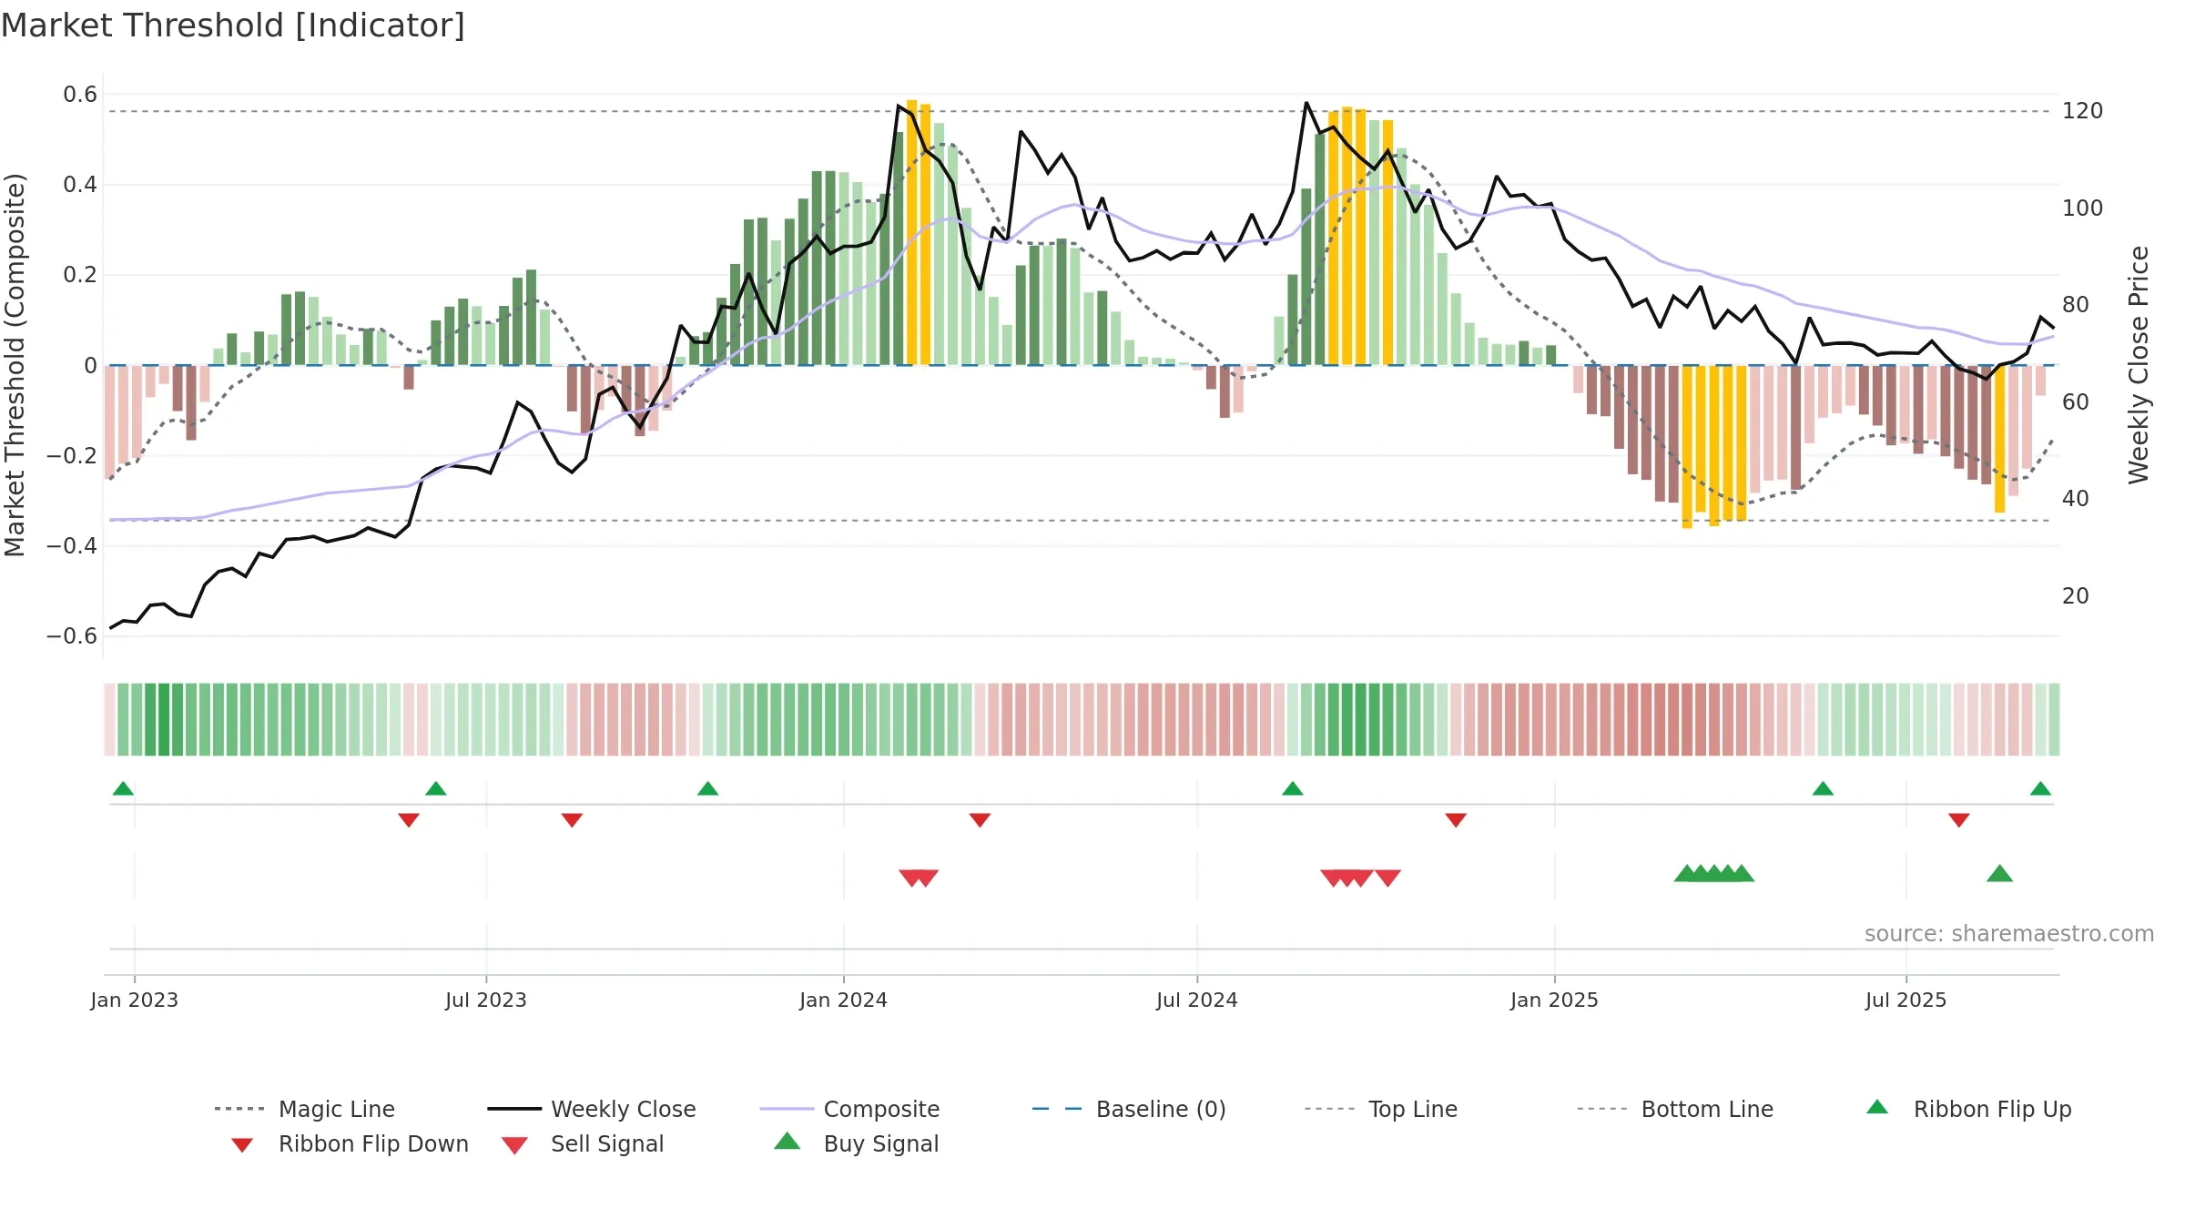Toggle the Composite legend entry
Screen dimensions: 2185x1229
coord(849,1109)
